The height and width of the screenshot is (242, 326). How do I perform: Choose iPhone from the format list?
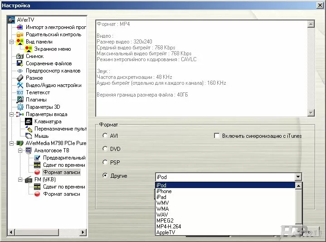pyautogui.click(x=164, y=191)
